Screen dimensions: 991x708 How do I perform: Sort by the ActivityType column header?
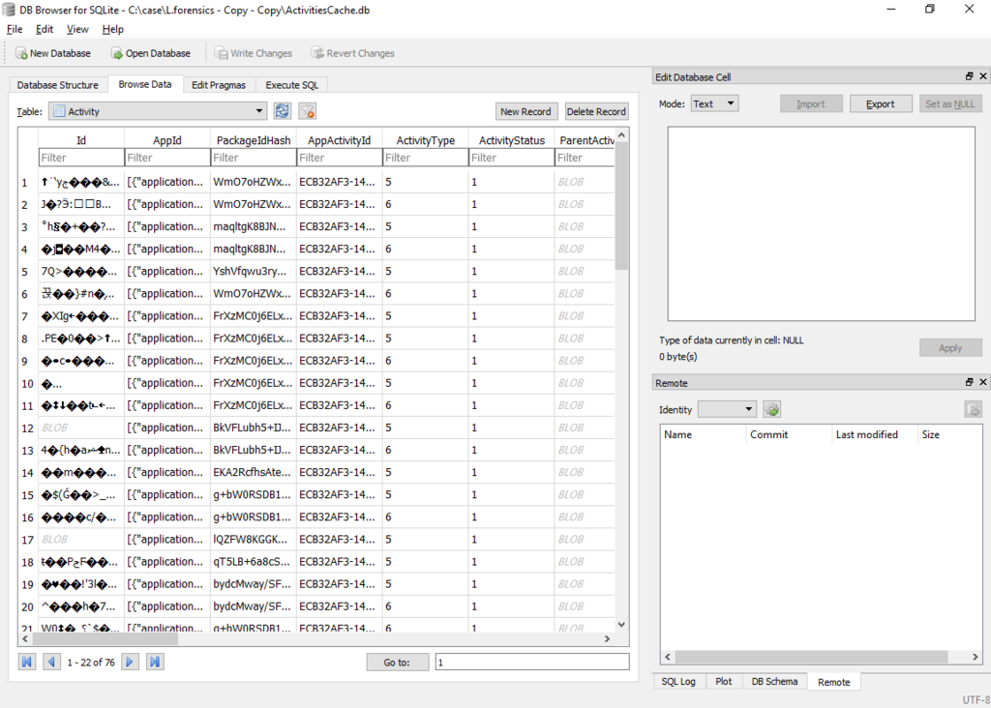point(426,140)
